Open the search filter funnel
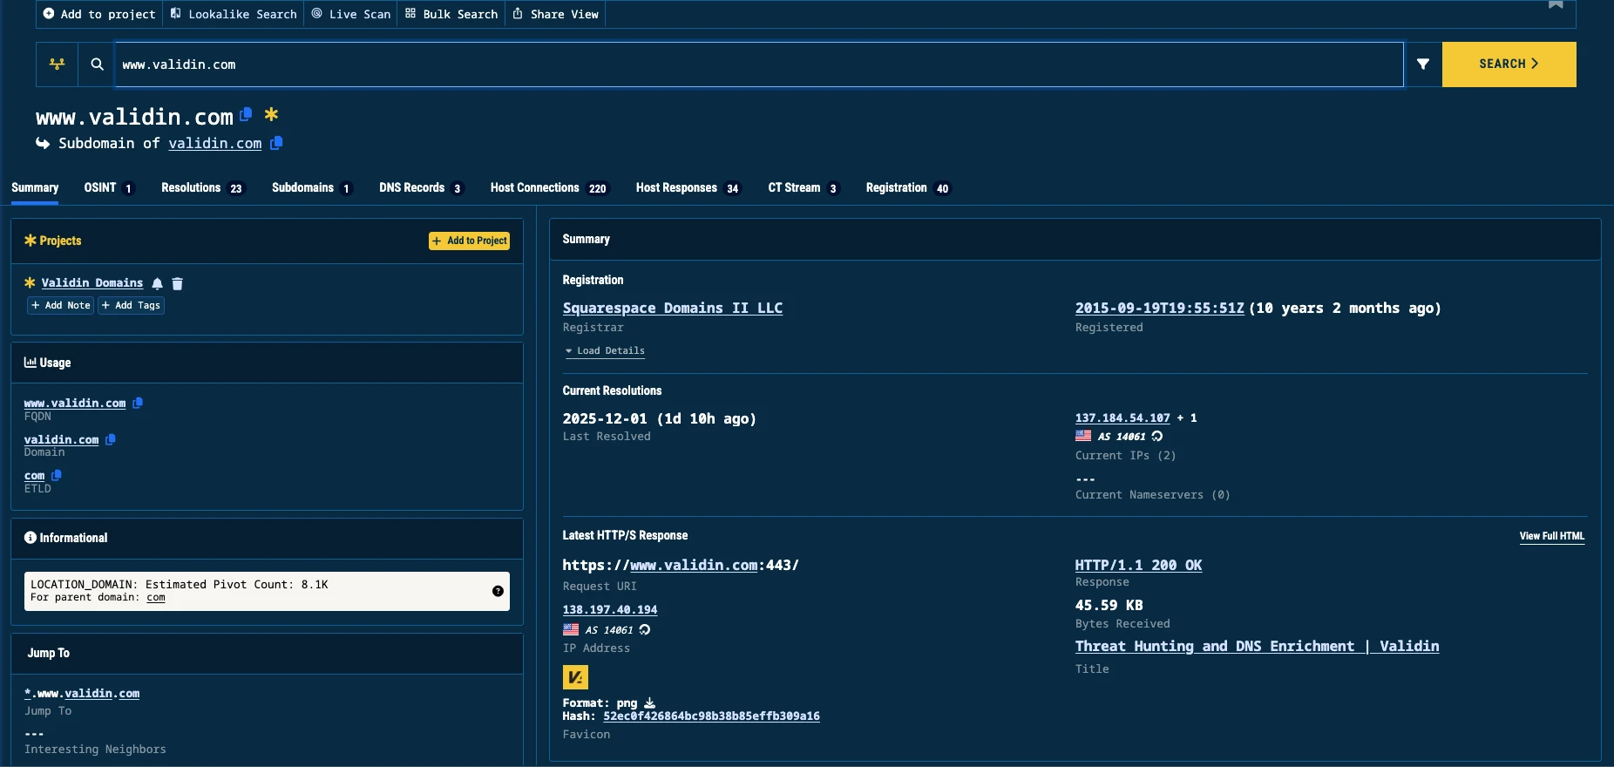 point(1422,64)
